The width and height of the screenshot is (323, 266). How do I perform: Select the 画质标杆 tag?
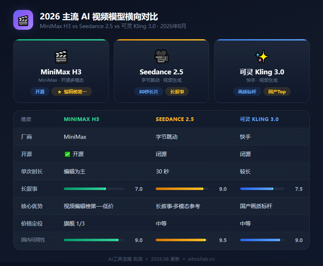[x=247, y=92]
